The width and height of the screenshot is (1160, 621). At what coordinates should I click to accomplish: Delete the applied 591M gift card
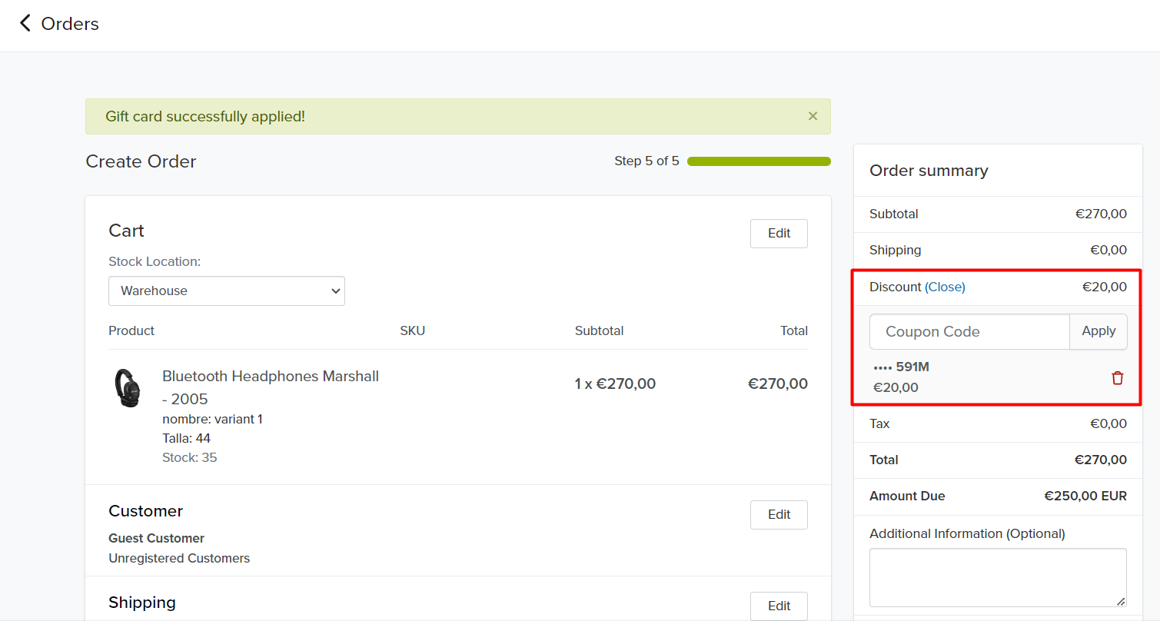[1117, 377]
